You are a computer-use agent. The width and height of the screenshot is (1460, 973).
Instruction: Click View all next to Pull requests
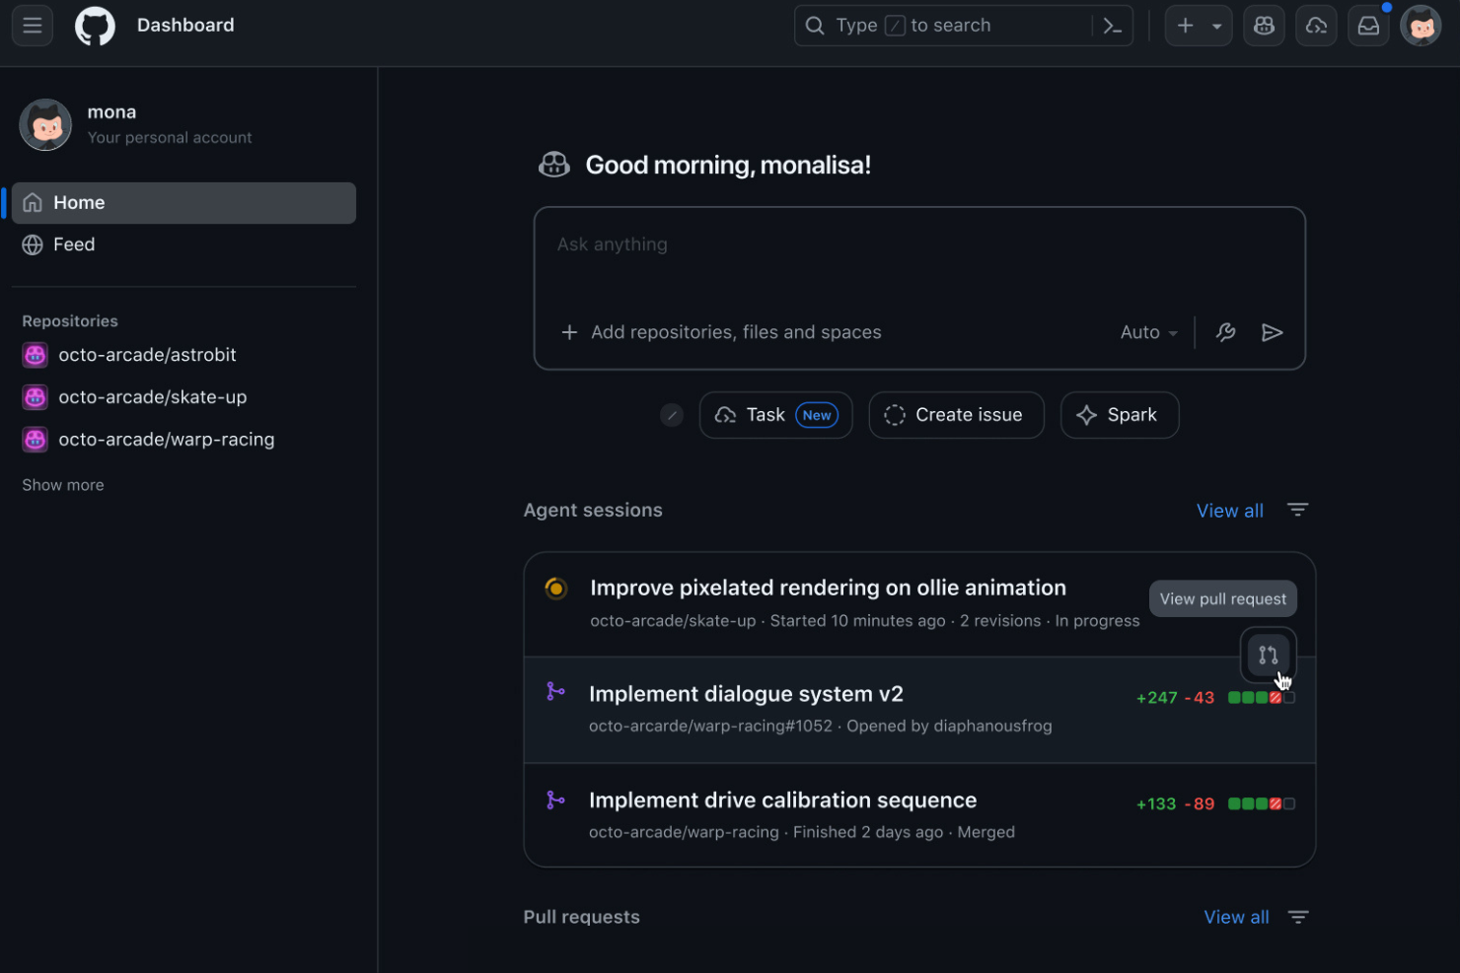coord(1236,917)
